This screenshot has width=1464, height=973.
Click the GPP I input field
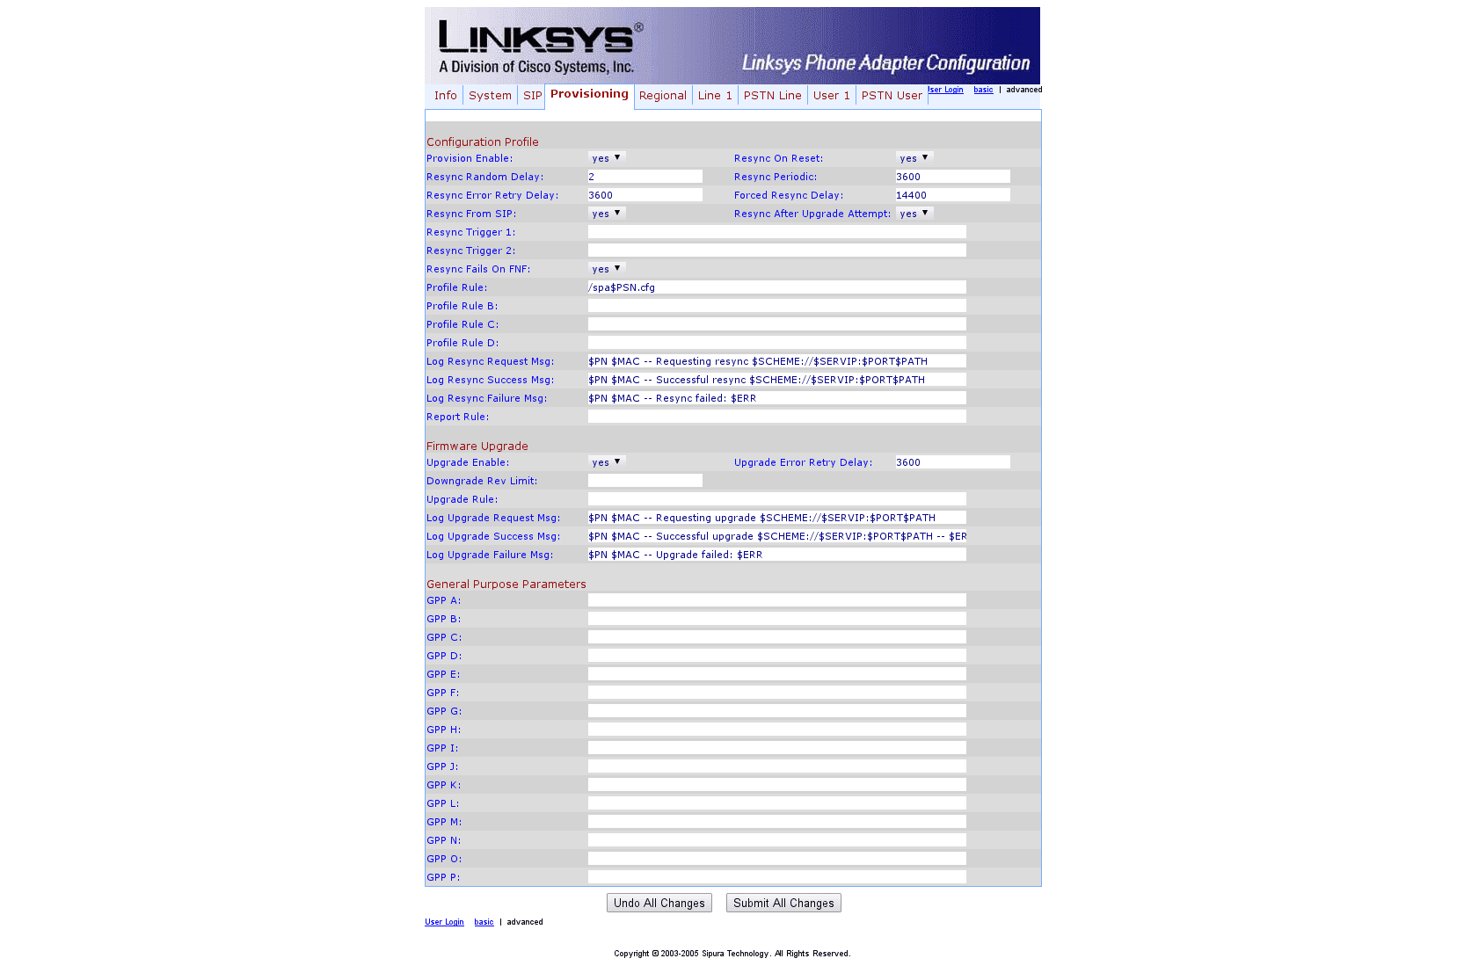point(777,748)
